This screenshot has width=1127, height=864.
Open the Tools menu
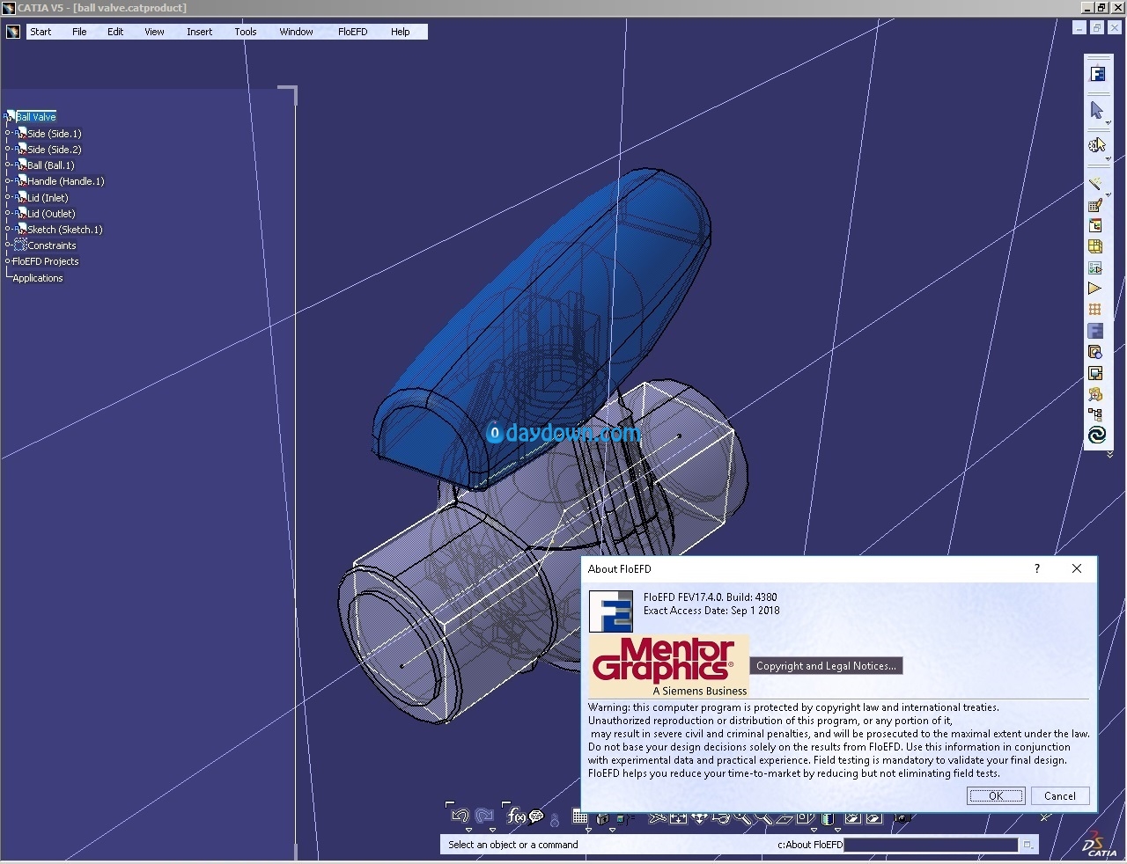[246, 32]
